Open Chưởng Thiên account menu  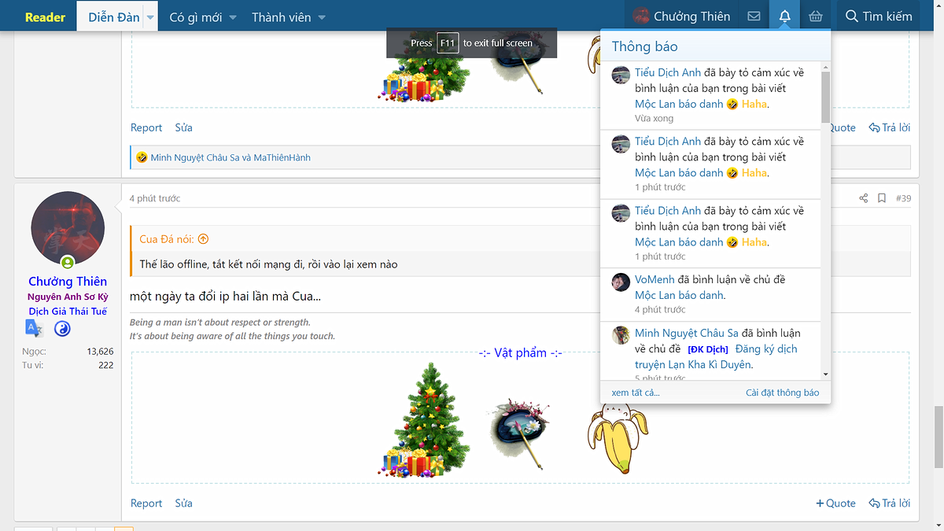[682, 17]
